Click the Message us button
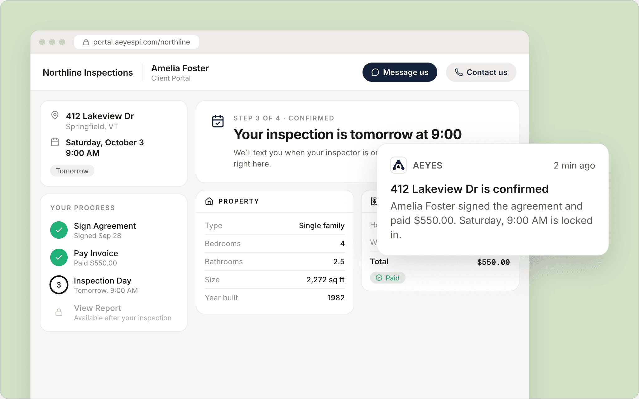Viewport: 639px width, 399px height. click(400, 72)
